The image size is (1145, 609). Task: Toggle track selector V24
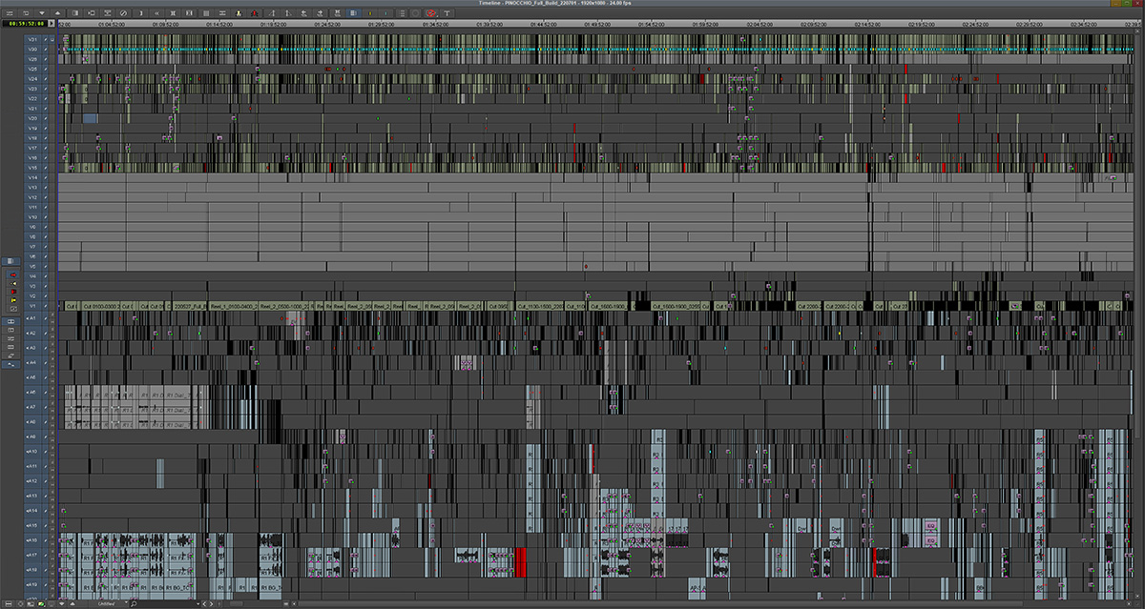pyautogui.click(x=32, y=79)
